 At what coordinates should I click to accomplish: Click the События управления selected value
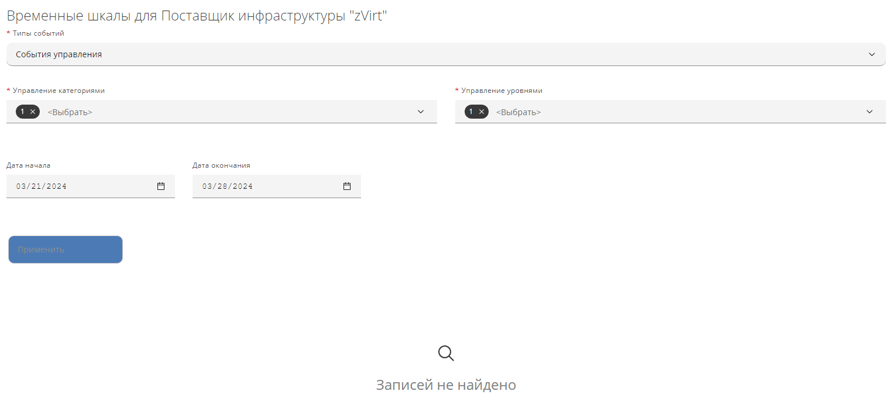(59, 54)
